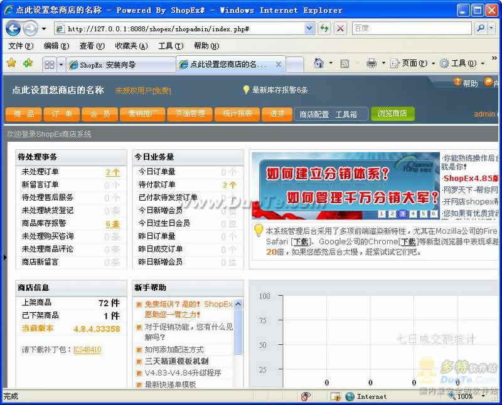Expand the left side panel arrow handle
The width and height of the screenshot is (502, 405).
tap(5, 257)
